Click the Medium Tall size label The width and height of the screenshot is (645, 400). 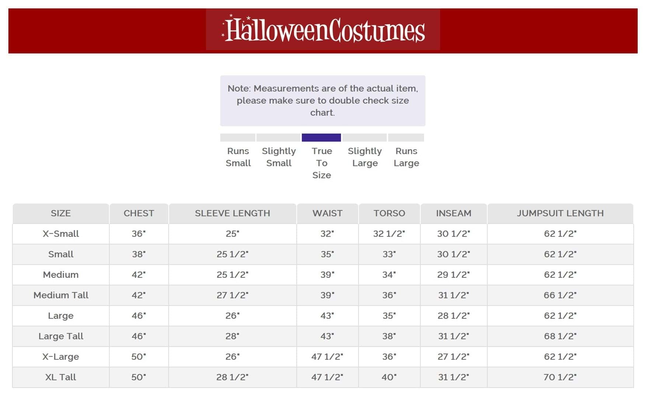tap(61, 295)
